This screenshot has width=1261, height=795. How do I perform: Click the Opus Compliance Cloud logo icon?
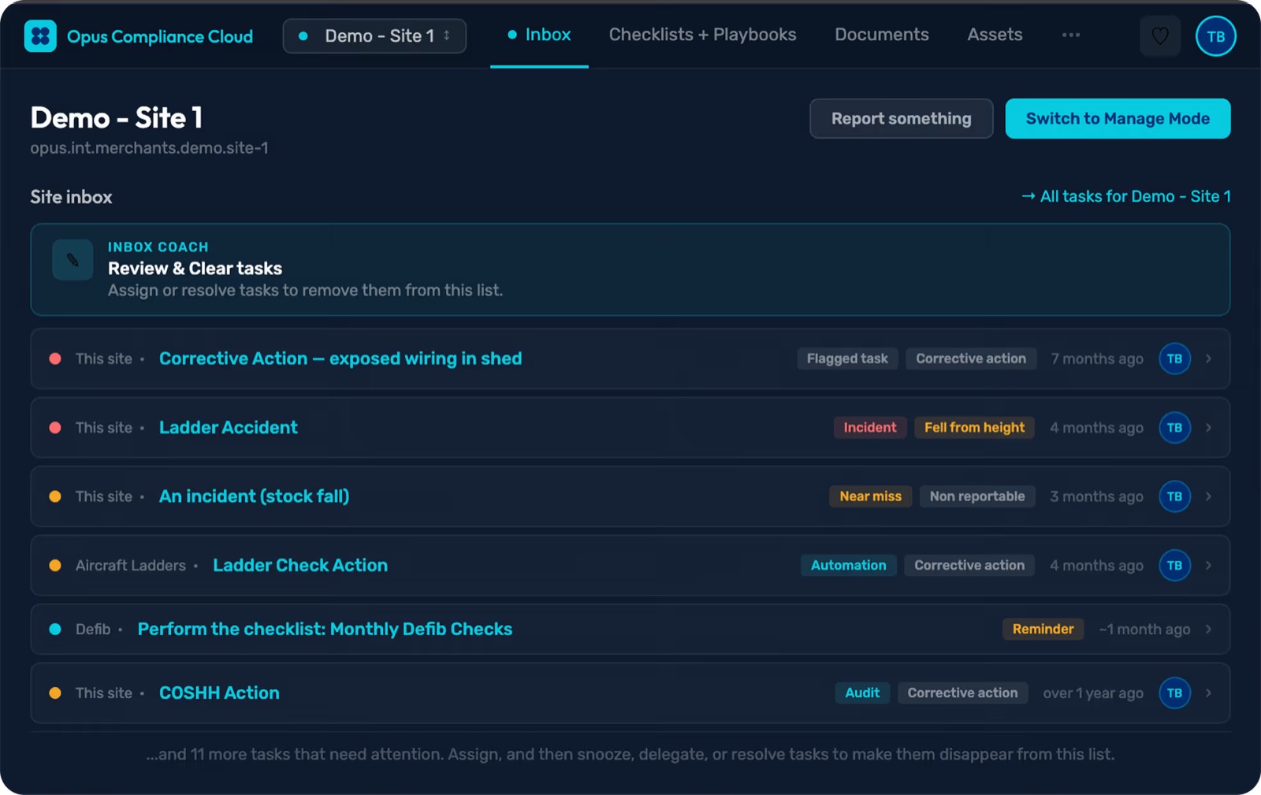(x=40, y=36)
